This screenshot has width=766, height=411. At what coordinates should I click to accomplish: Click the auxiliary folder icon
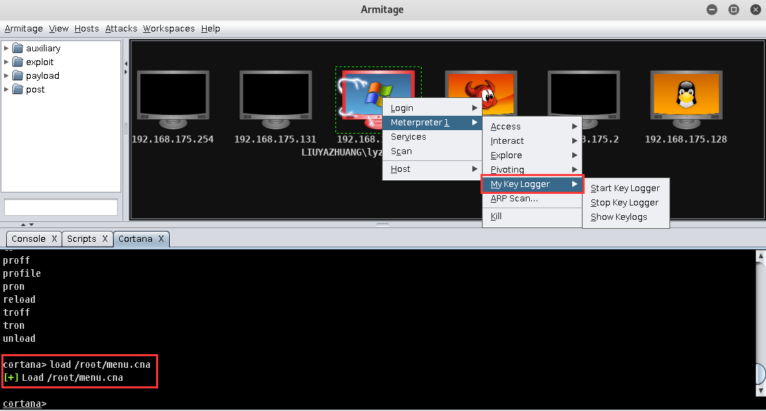pyautogui.click(x=18, y=48)
